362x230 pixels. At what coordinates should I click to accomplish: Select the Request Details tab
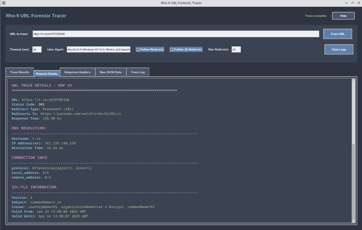[47, 73]
